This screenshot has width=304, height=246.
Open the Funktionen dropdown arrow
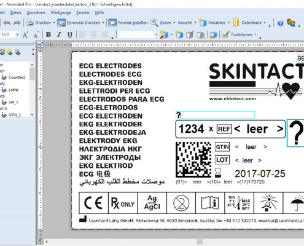pos(255,34)
